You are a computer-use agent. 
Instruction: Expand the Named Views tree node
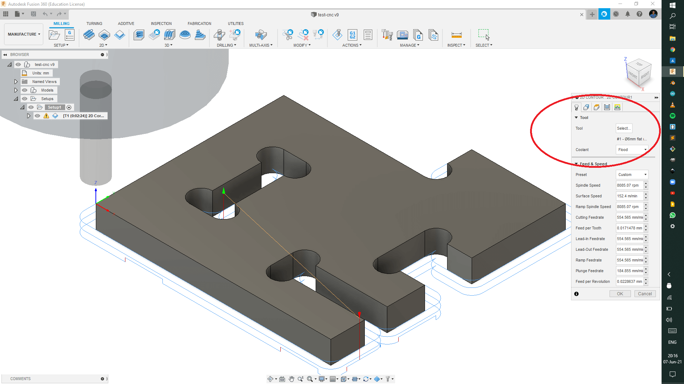coord(16,82)
